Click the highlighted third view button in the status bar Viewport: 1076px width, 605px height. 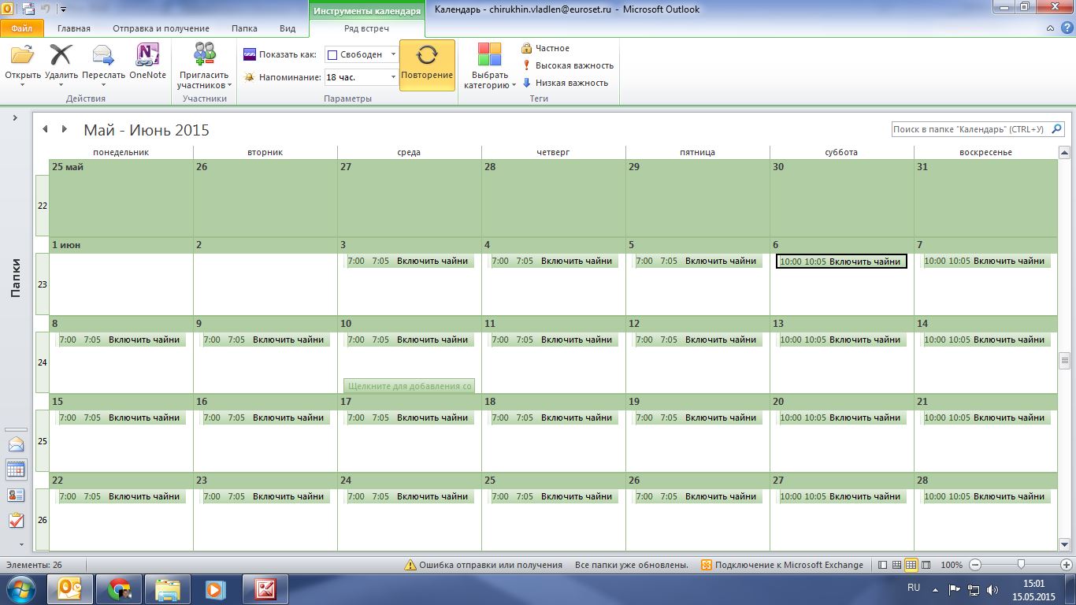click(911, 565)
